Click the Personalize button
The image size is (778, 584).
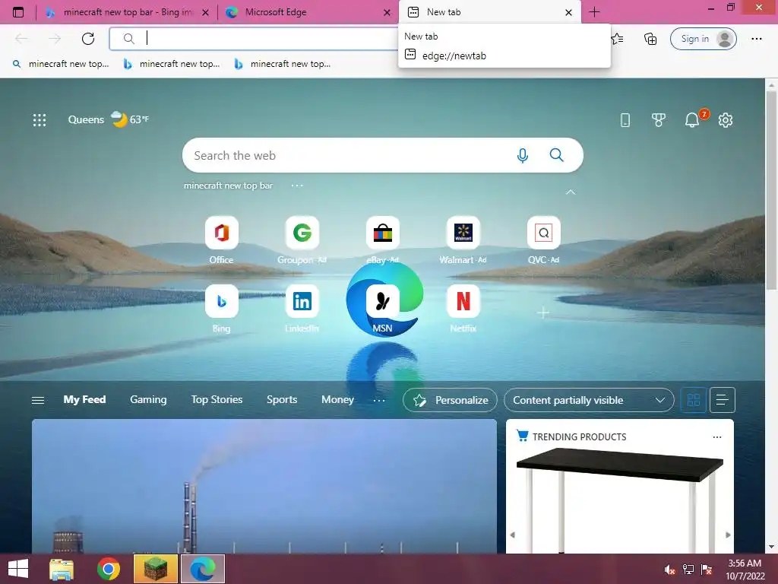450,400
